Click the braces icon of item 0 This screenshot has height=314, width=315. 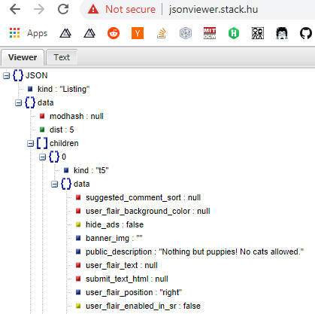pos(54,157)
